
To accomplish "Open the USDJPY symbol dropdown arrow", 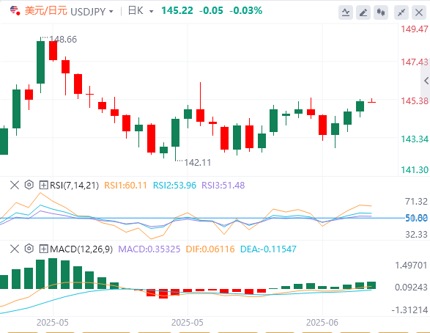I will click(111, 12).
